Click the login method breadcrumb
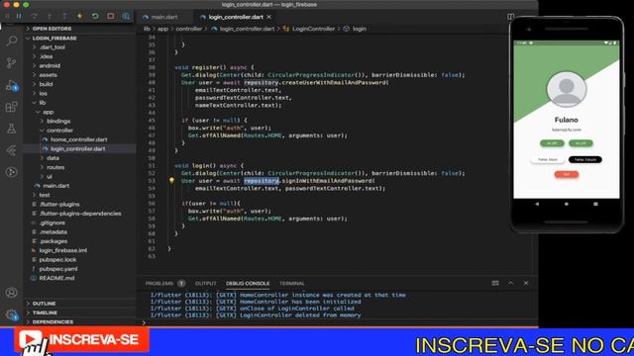Viewport: 634px width, 356px height. [359, 29]
